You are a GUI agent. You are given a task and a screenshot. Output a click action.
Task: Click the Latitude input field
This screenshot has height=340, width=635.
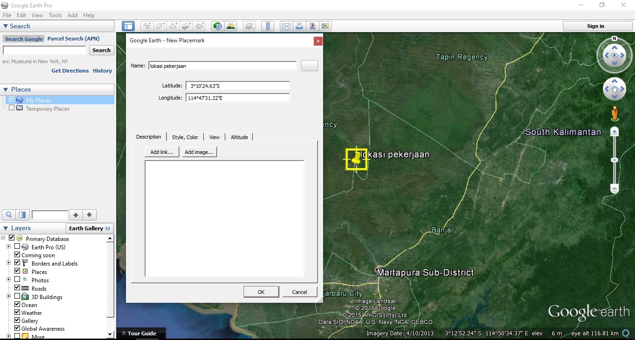pos(238,86)
